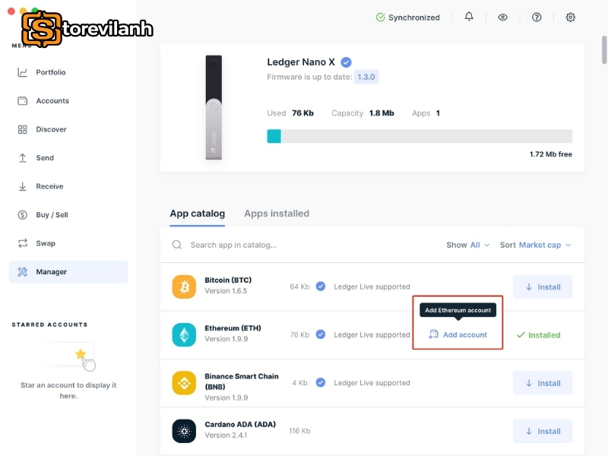The height and width of the screenshot is (456, 608).
Task: Open settings gear icon
Action: point(570,17)
